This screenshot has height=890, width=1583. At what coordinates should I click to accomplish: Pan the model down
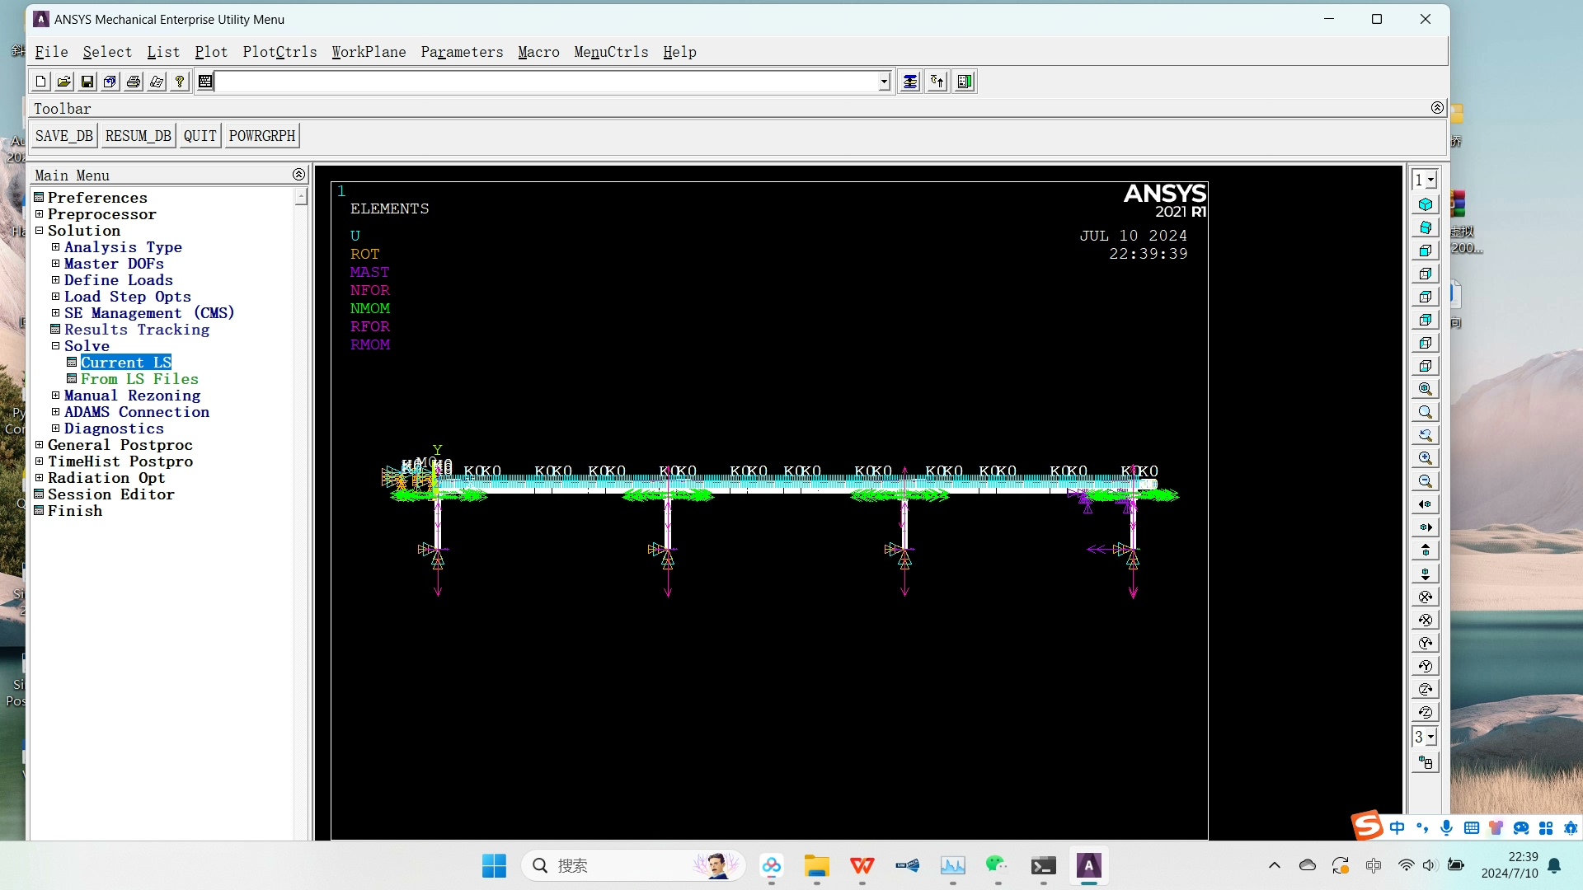[x=1426, y=574]
